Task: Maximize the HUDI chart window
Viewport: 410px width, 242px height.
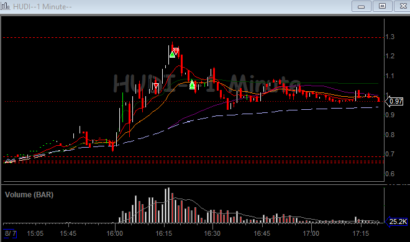Action: click(x=382, y=6)
